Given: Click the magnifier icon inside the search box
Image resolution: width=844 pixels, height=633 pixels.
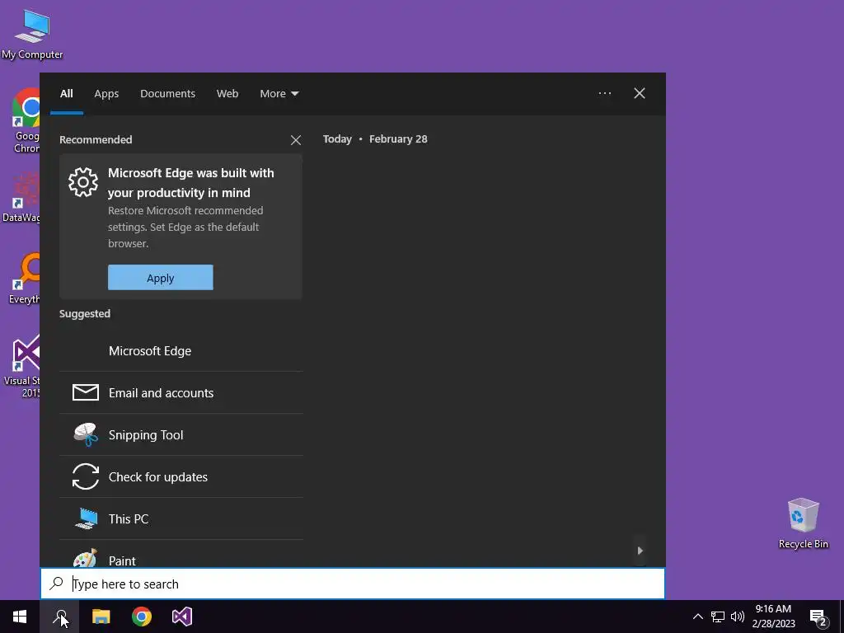Looking at the screenshot, I should pos(57,584).
